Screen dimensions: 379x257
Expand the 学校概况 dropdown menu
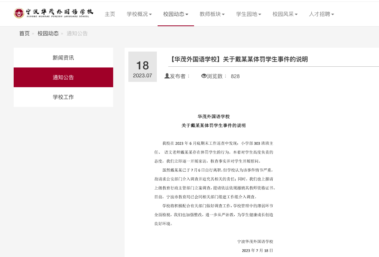(139, 14)
